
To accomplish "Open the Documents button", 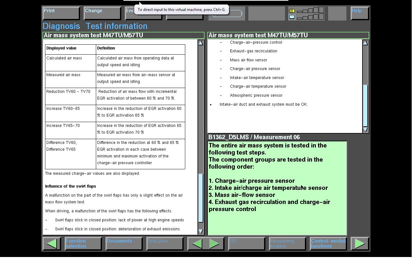I will click(x=124, y=244).
